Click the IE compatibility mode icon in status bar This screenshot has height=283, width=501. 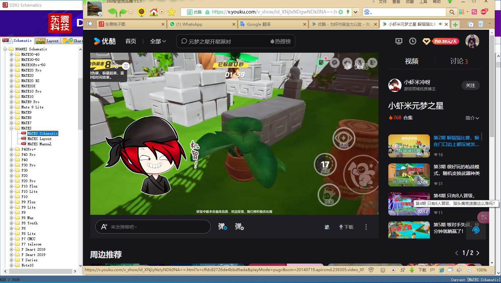[442, 270]
